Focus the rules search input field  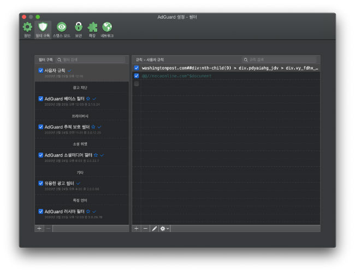coord(279,60)
